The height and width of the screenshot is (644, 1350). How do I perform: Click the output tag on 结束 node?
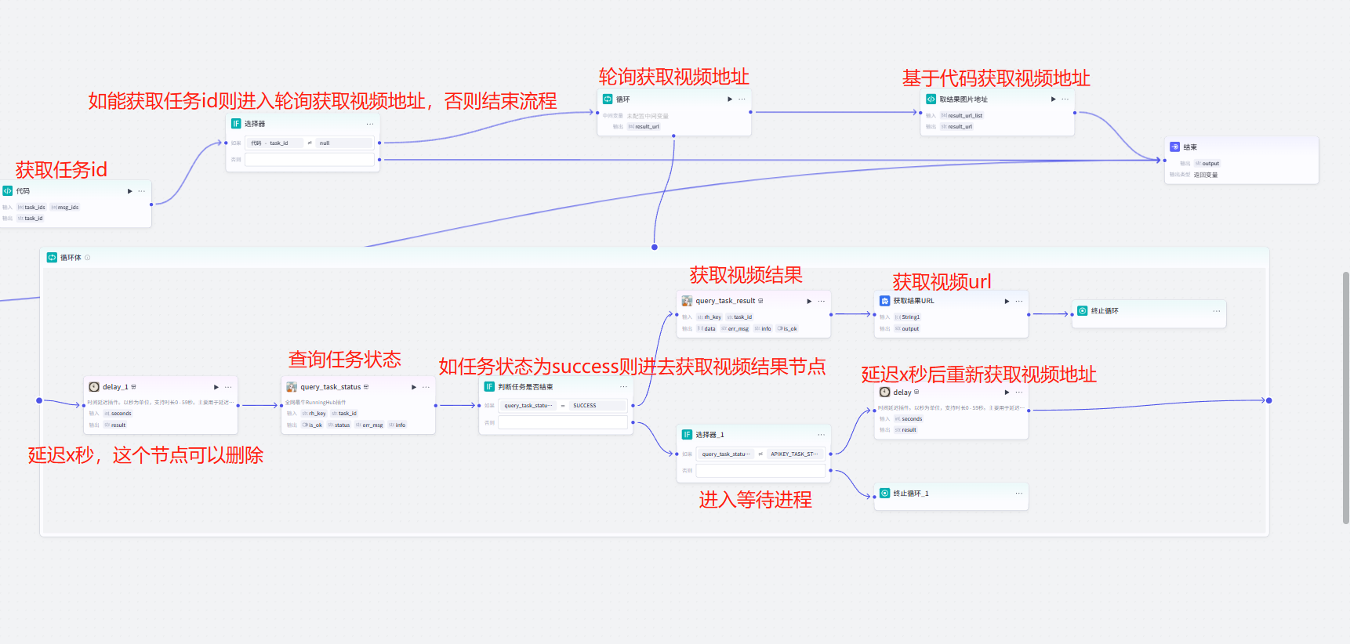pos(1207,164)
